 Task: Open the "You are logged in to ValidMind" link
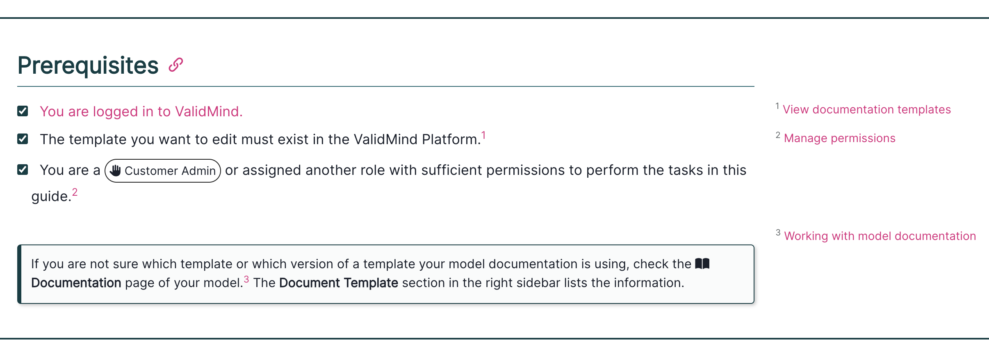141,111
